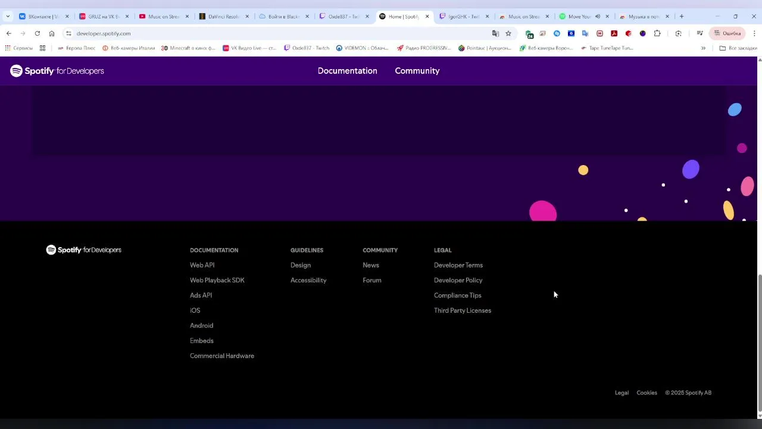Open the browser home page icon
762x429 pixels.
[x=52, y=33]
